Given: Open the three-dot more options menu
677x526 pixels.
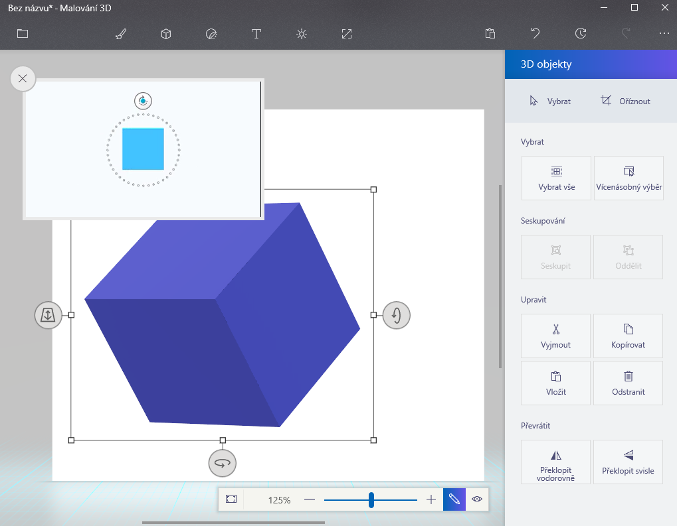Looking at the screenshot, I should point(664,33).
